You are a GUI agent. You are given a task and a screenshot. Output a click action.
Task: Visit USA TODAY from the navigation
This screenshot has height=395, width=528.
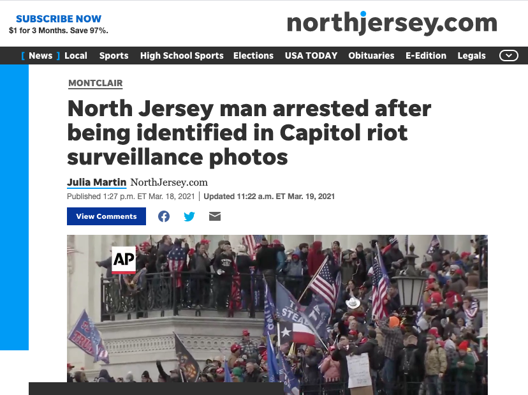(311, 56)
